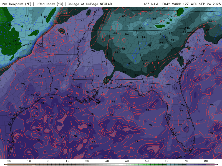Click the 40 tick label on the color scale

click(x=127, y=161)
